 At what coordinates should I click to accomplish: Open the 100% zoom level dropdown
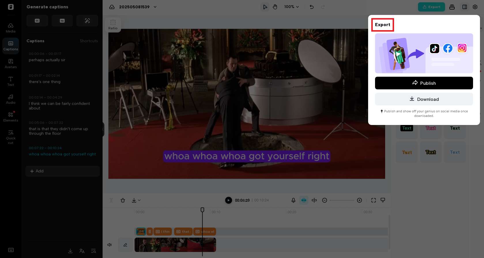(291, 7)
